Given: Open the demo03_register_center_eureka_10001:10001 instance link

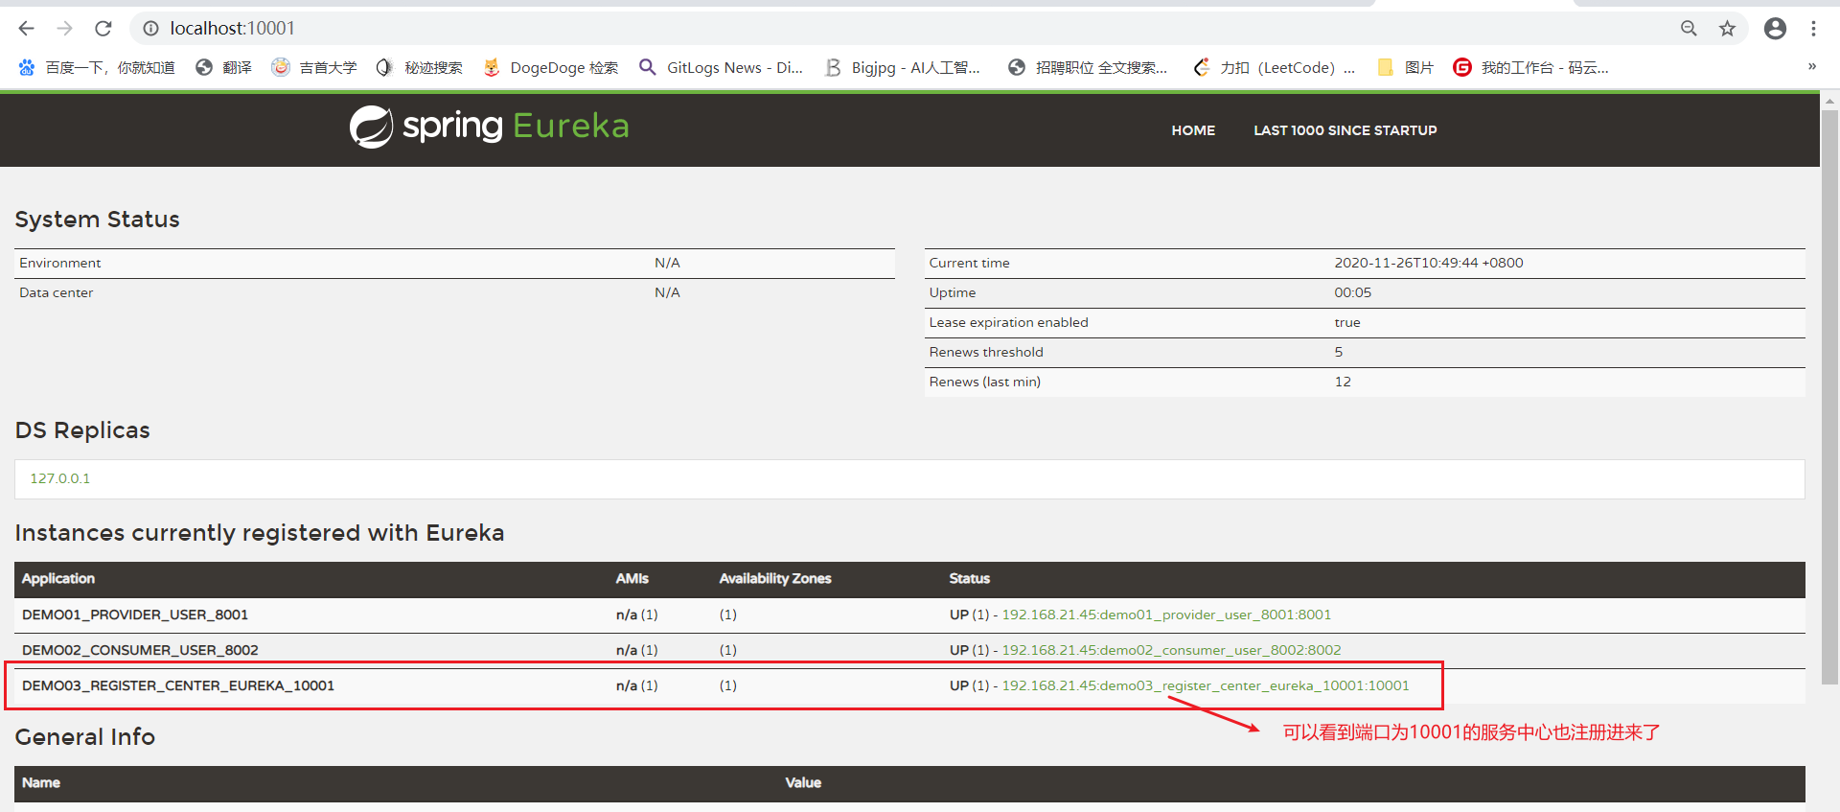Looking at the screenshot, I should [1206, 685].
